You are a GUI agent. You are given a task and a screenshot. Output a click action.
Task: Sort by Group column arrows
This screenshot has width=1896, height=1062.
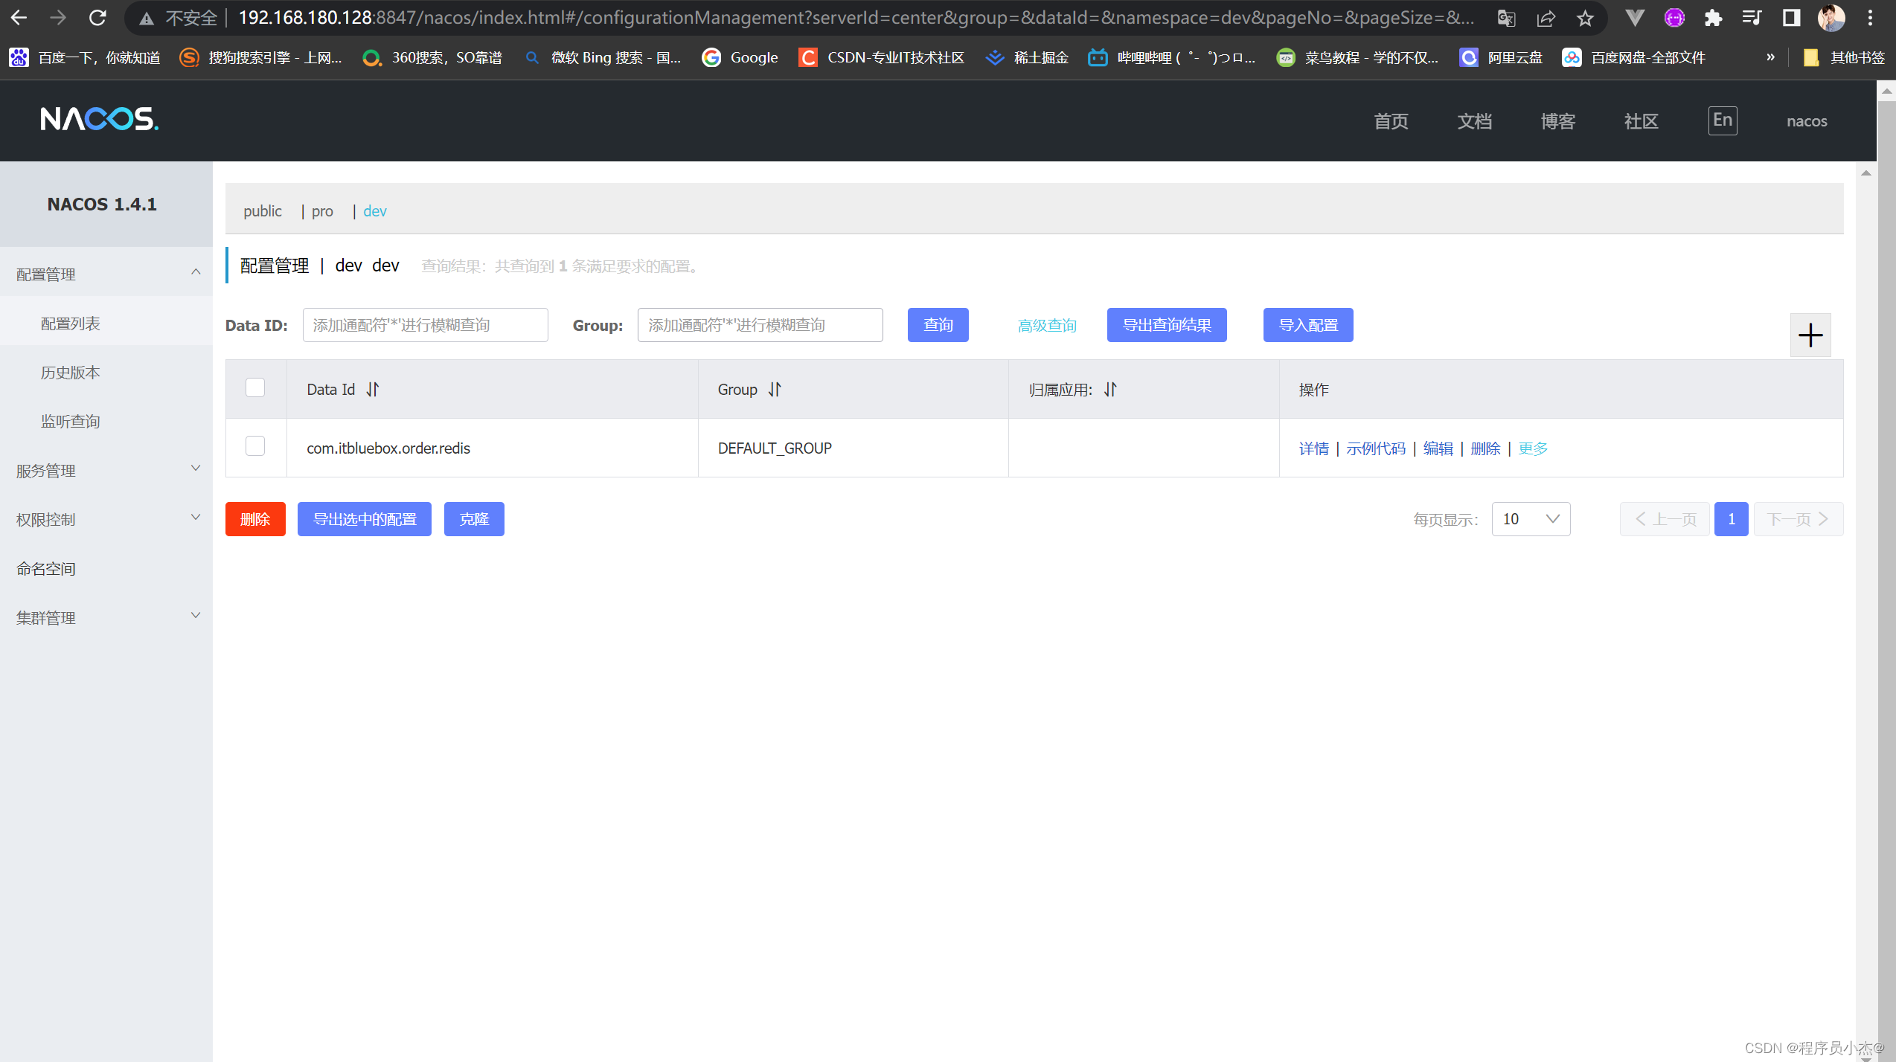[x=775, y=389]
